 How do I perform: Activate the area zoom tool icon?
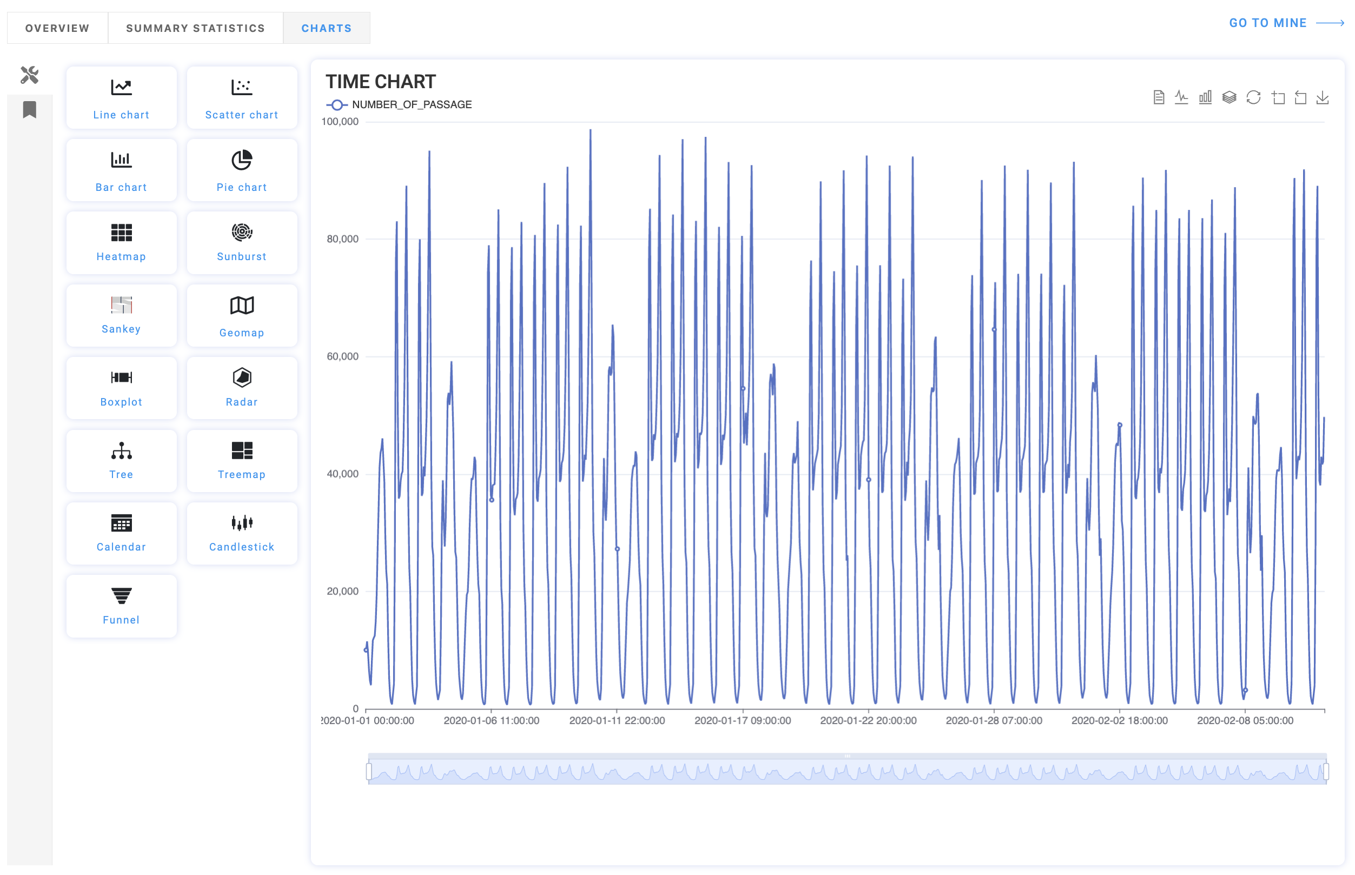(x=1278, y=98)
